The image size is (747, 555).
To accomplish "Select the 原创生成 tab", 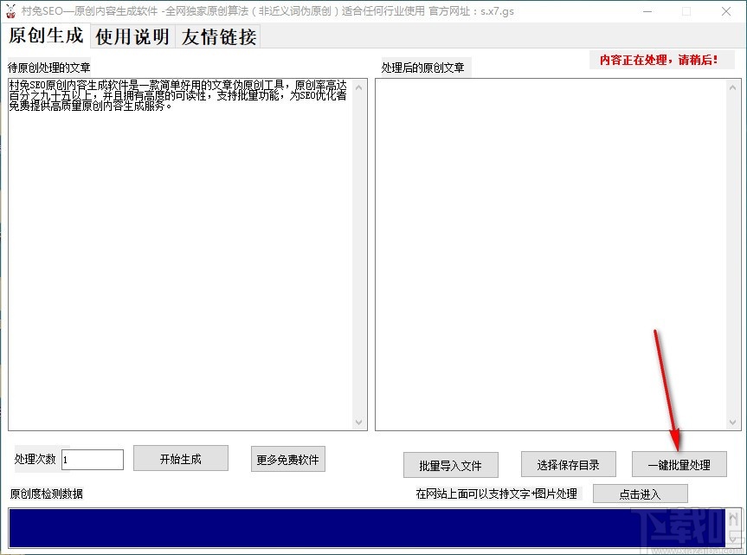I will pos(43,37).
